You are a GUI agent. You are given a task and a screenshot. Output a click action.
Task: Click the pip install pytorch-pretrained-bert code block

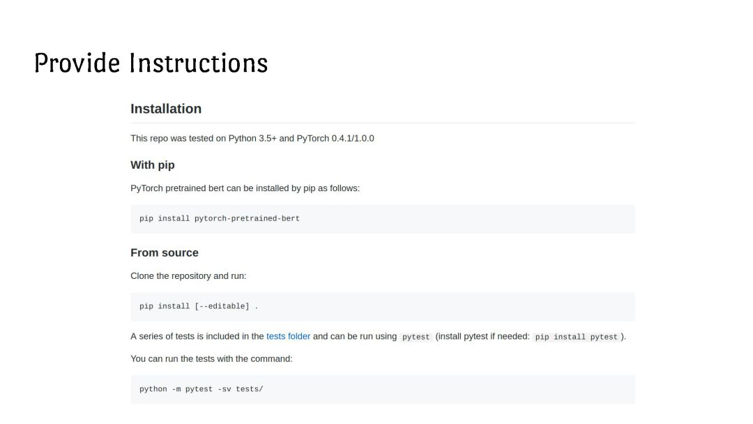click(x=383, y=219)
